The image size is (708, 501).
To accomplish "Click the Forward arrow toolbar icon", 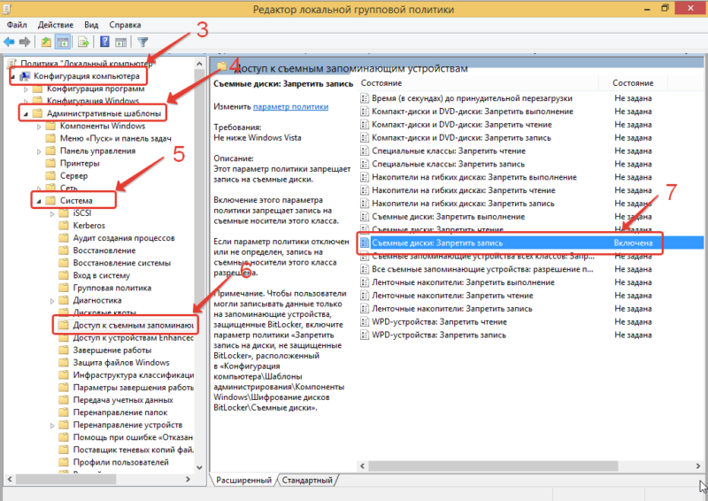I will (25, 42).
